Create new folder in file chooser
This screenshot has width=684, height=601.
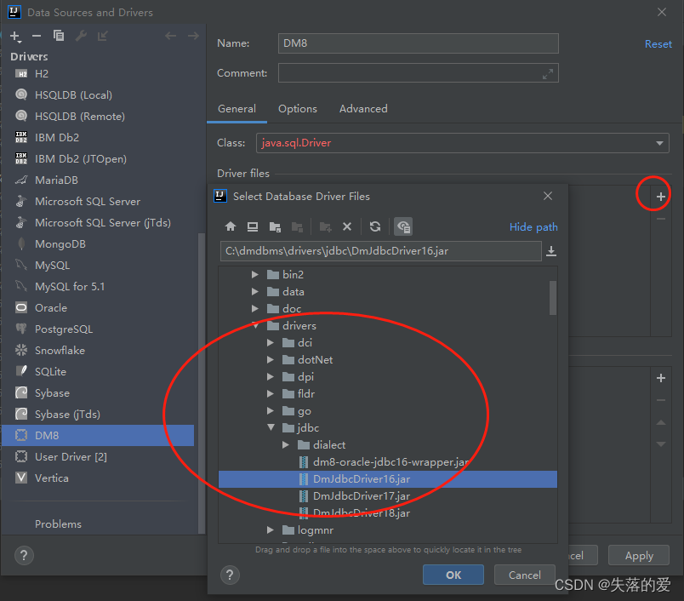click(326, 226)
